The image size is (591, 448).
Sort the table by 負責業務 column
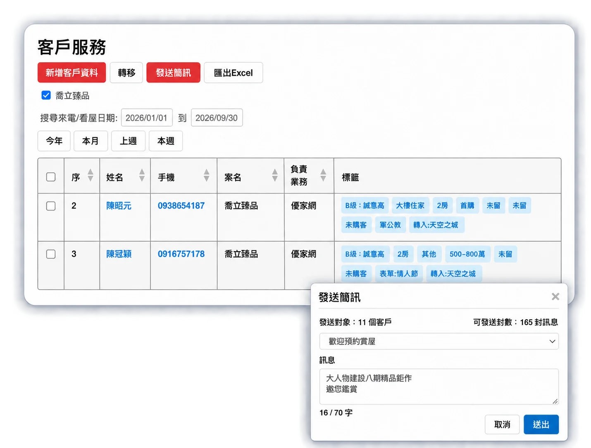pos(323,175)
